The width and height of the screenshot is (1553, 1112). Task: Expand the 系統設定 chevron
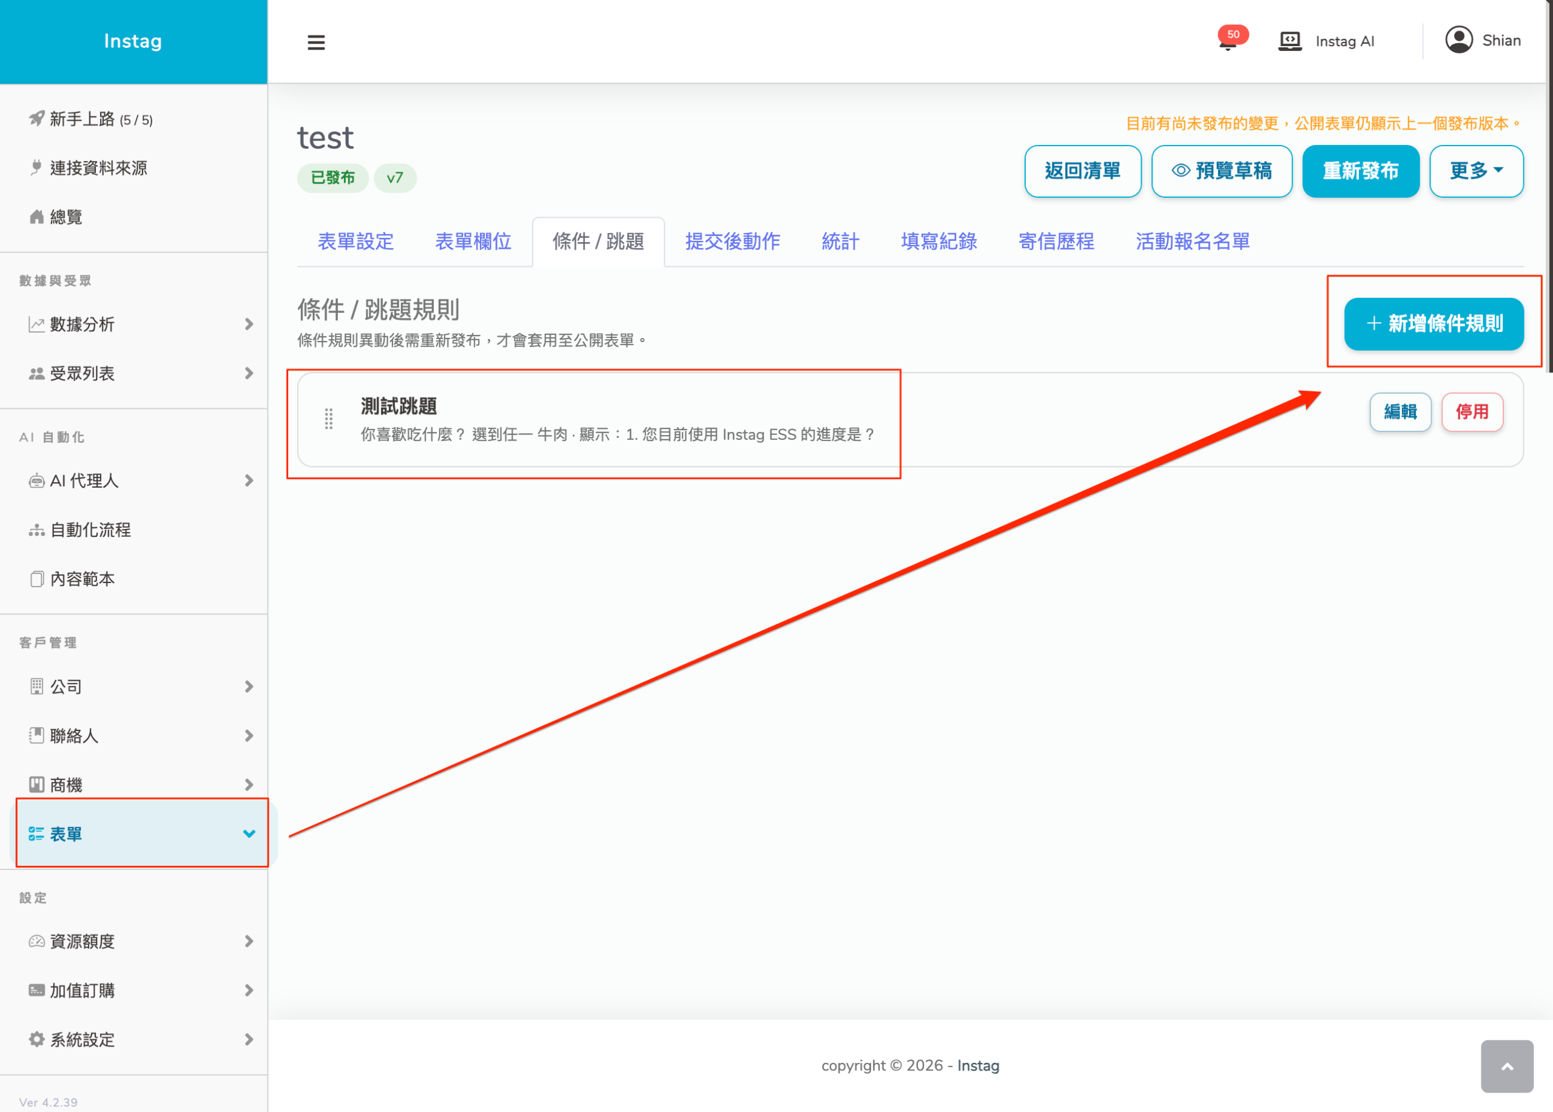click(249, 1039)
